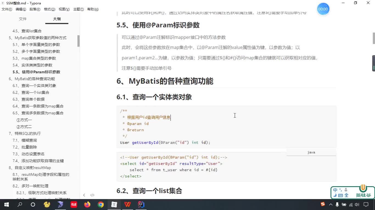Click Sogou input method tray icon

(x=323, y=205)
